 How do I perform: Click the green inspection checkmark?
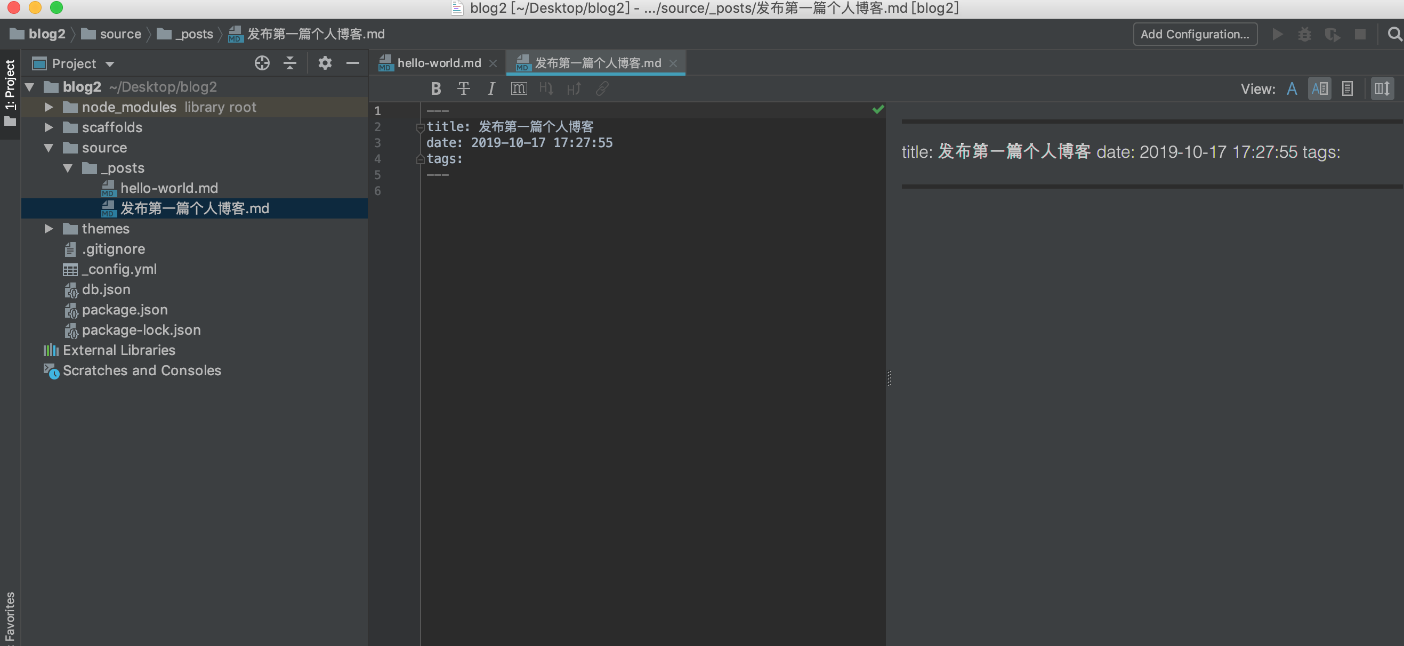pos(877,110)
